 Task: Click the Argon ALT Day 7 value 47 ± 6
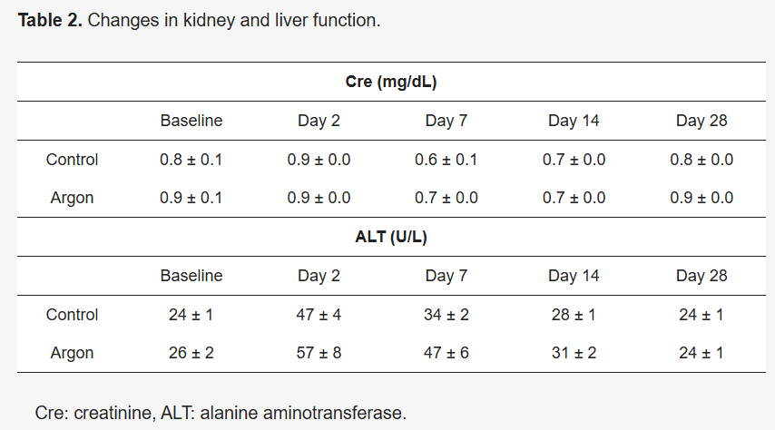tap(446, 353)
